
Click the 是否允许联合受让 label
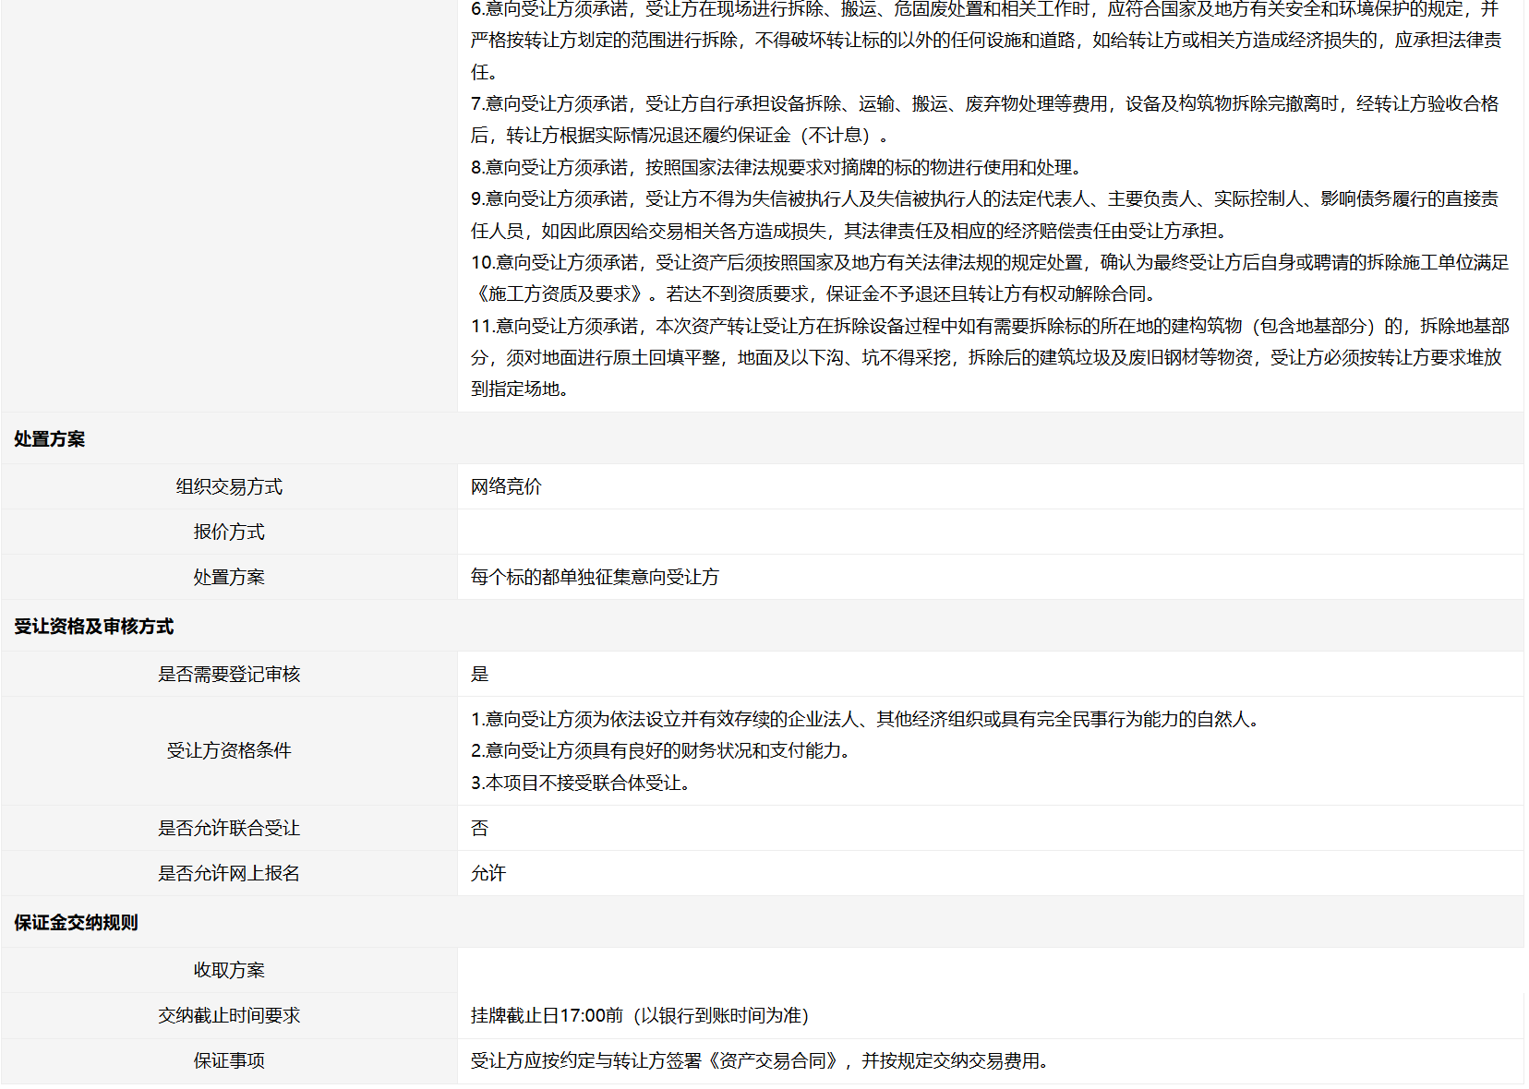tap(229, 828)
